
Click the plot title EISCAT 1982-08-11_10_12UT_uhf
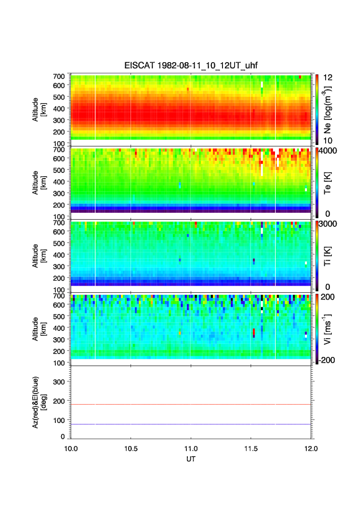click(x=191, y=66)
